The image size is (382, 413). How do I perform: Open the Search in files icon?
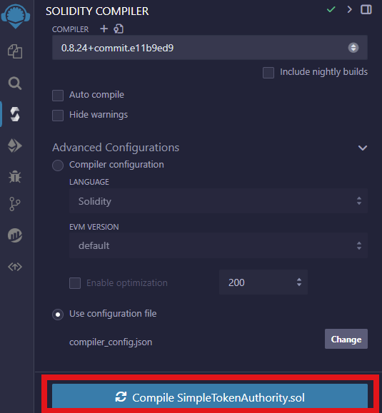(x=15, y=83)
